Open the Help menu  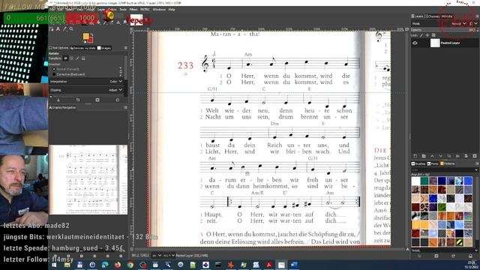pos(172,10)
